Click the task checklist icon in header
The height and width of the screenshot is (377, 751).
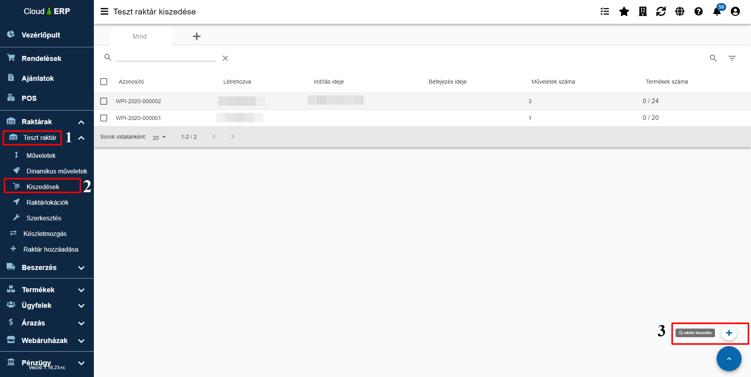(x=605, y=12)
